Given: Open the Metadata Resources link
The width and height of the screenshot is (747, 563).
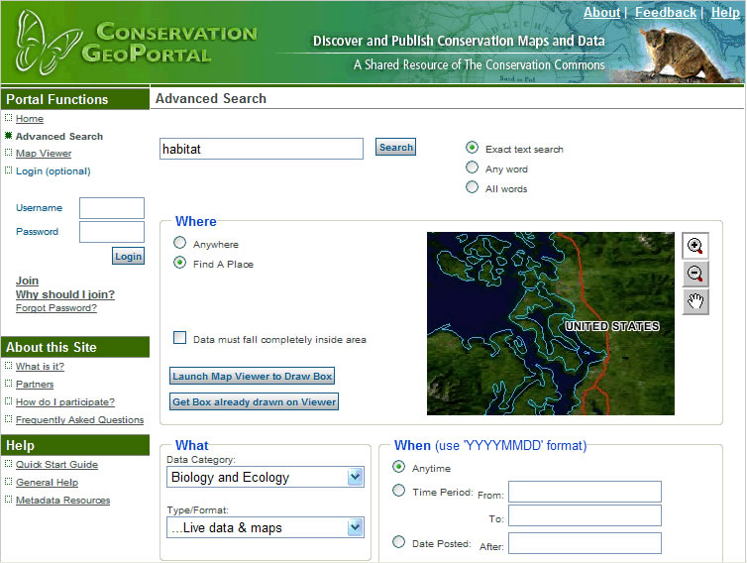Looking at the screenshot, I should pos(62,501).
